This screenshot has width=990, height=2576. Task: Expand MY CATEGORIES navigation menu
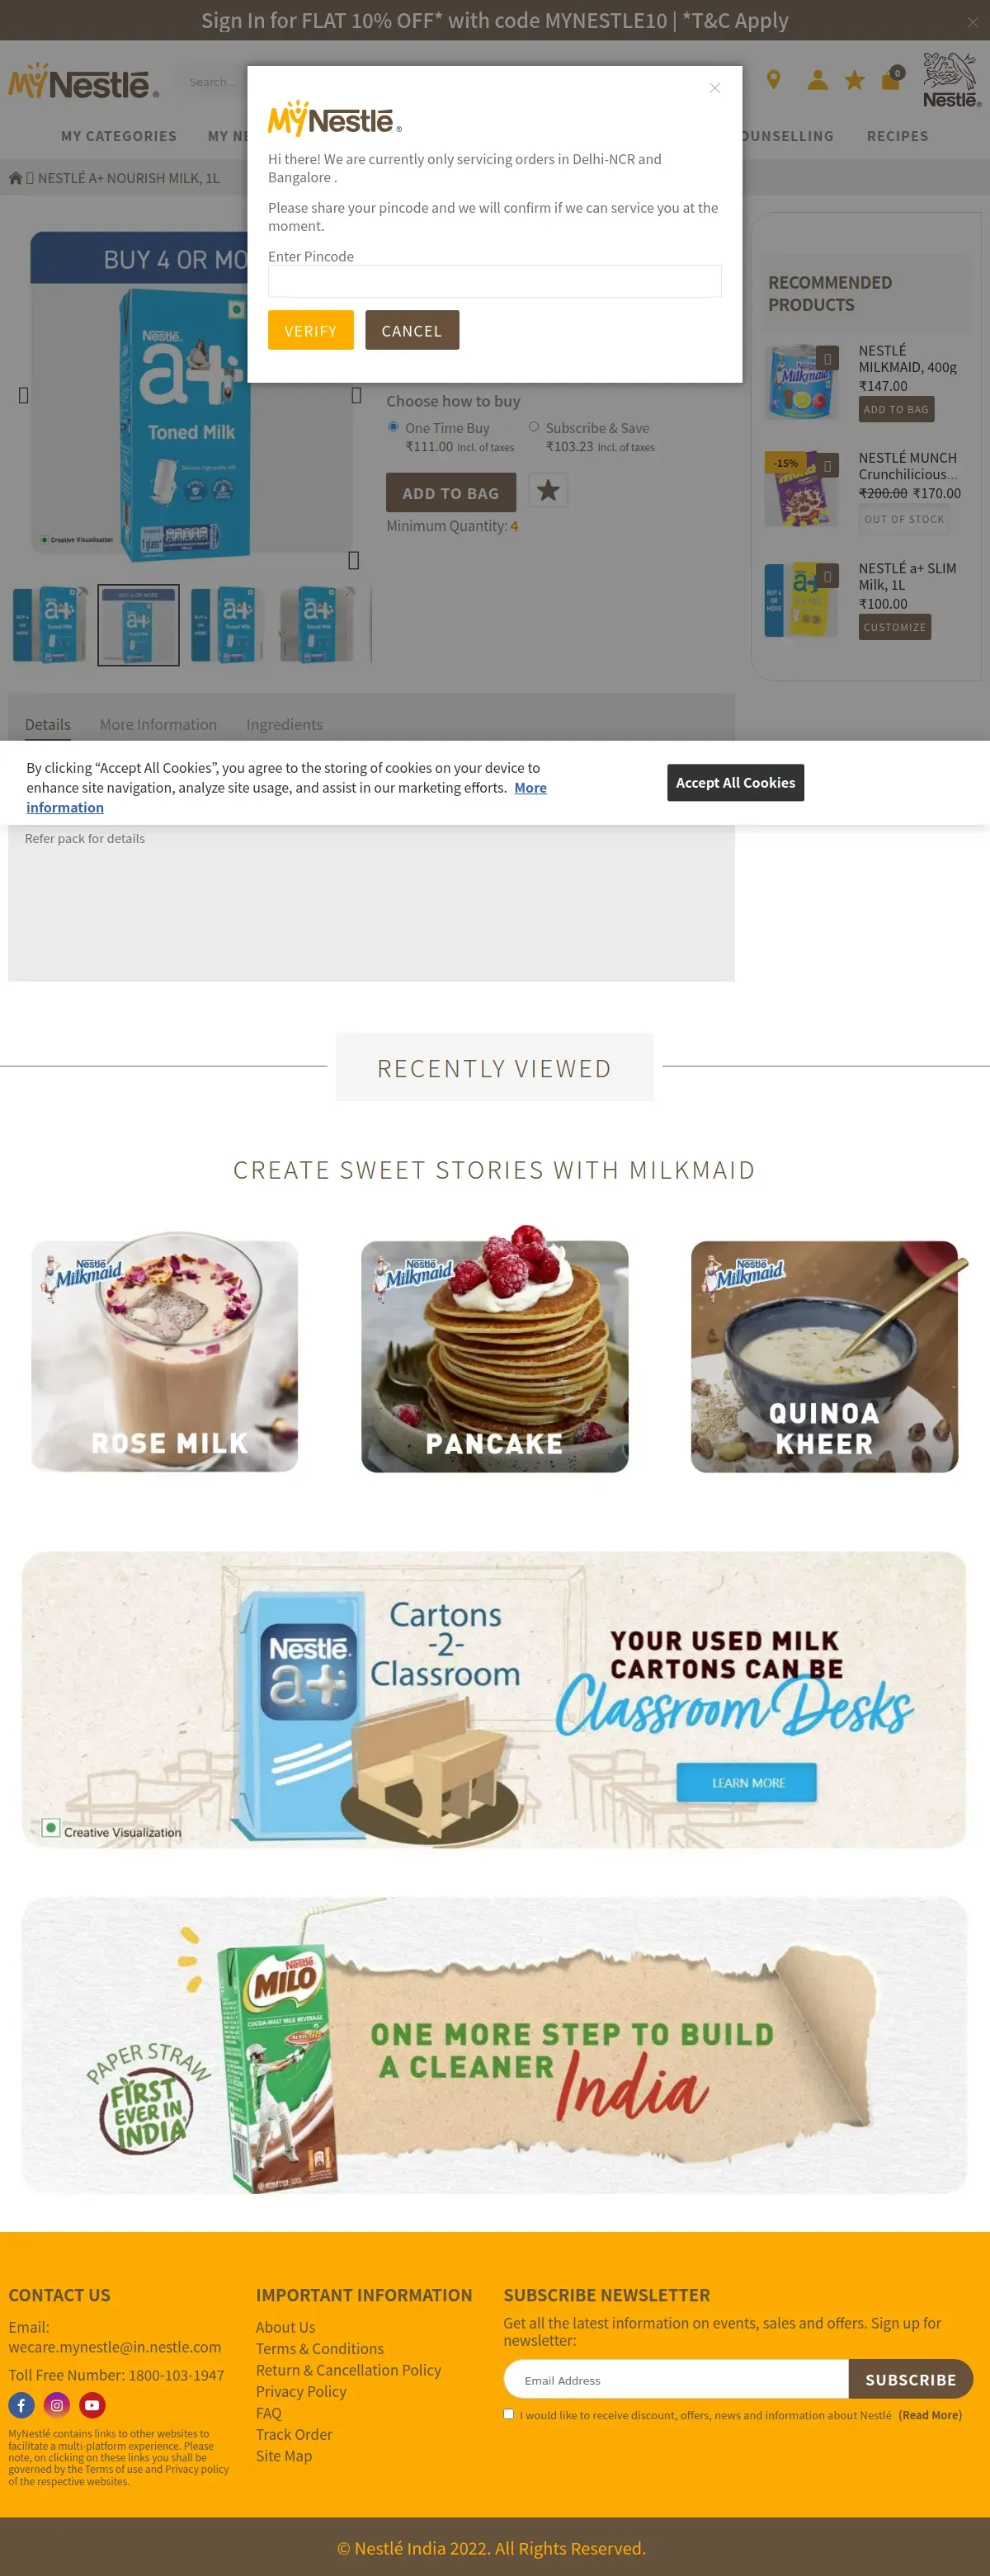[x=119, y=136]
